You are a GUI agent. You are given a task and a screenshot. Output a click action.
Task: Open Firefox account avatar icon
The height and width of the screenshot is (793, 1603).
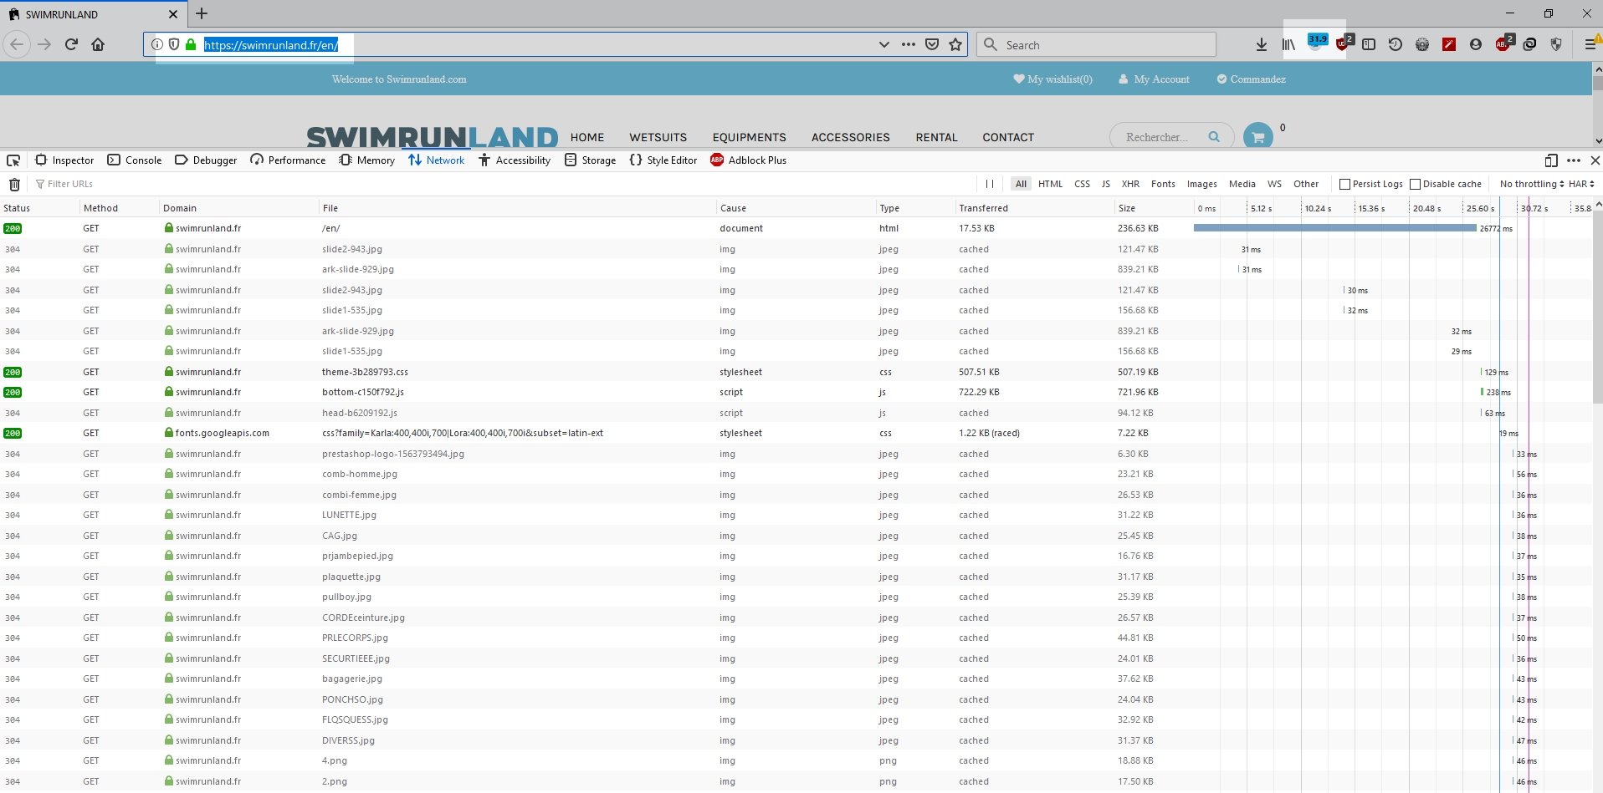(1476, 44)
